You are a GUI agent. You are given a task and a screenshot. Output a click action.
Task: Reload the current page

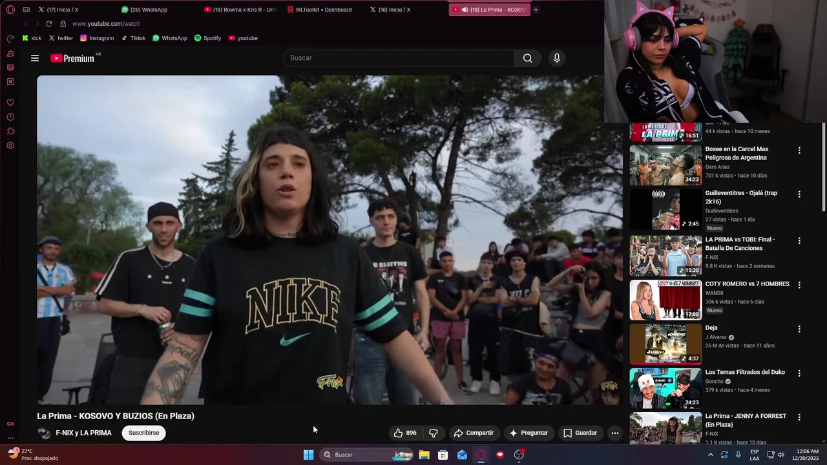pyautogui.click(x=48, y=24)
